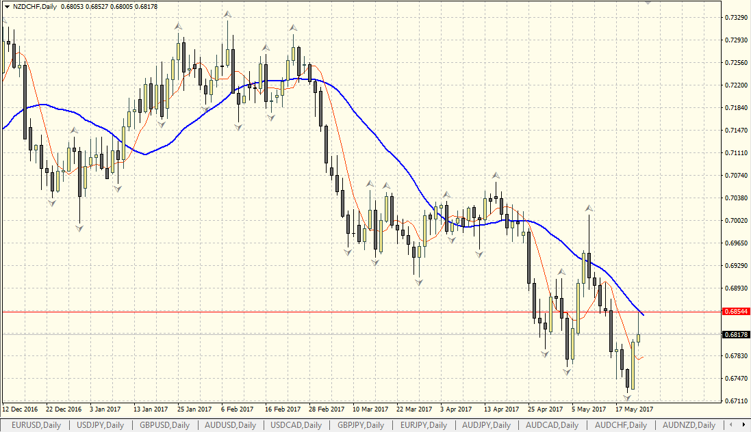Click the 0.72930 price scale value
This screenshot has height=432, width=751.
click(736, 40)
